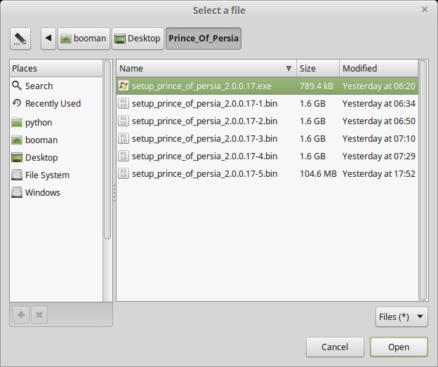Select booman label in Places list
The height and width of the screenshot is (367, 438).
click(x=41, y=140)
